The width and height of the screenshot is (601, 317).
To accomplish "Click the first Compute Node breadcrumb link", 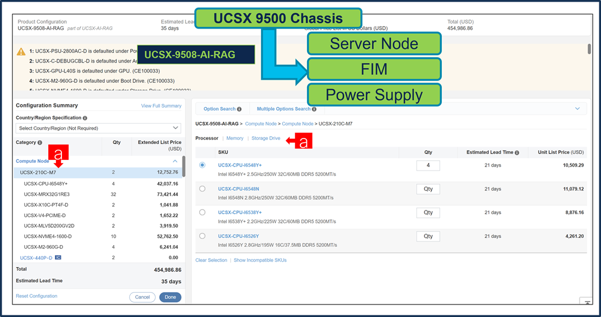I will pos(261,124).
